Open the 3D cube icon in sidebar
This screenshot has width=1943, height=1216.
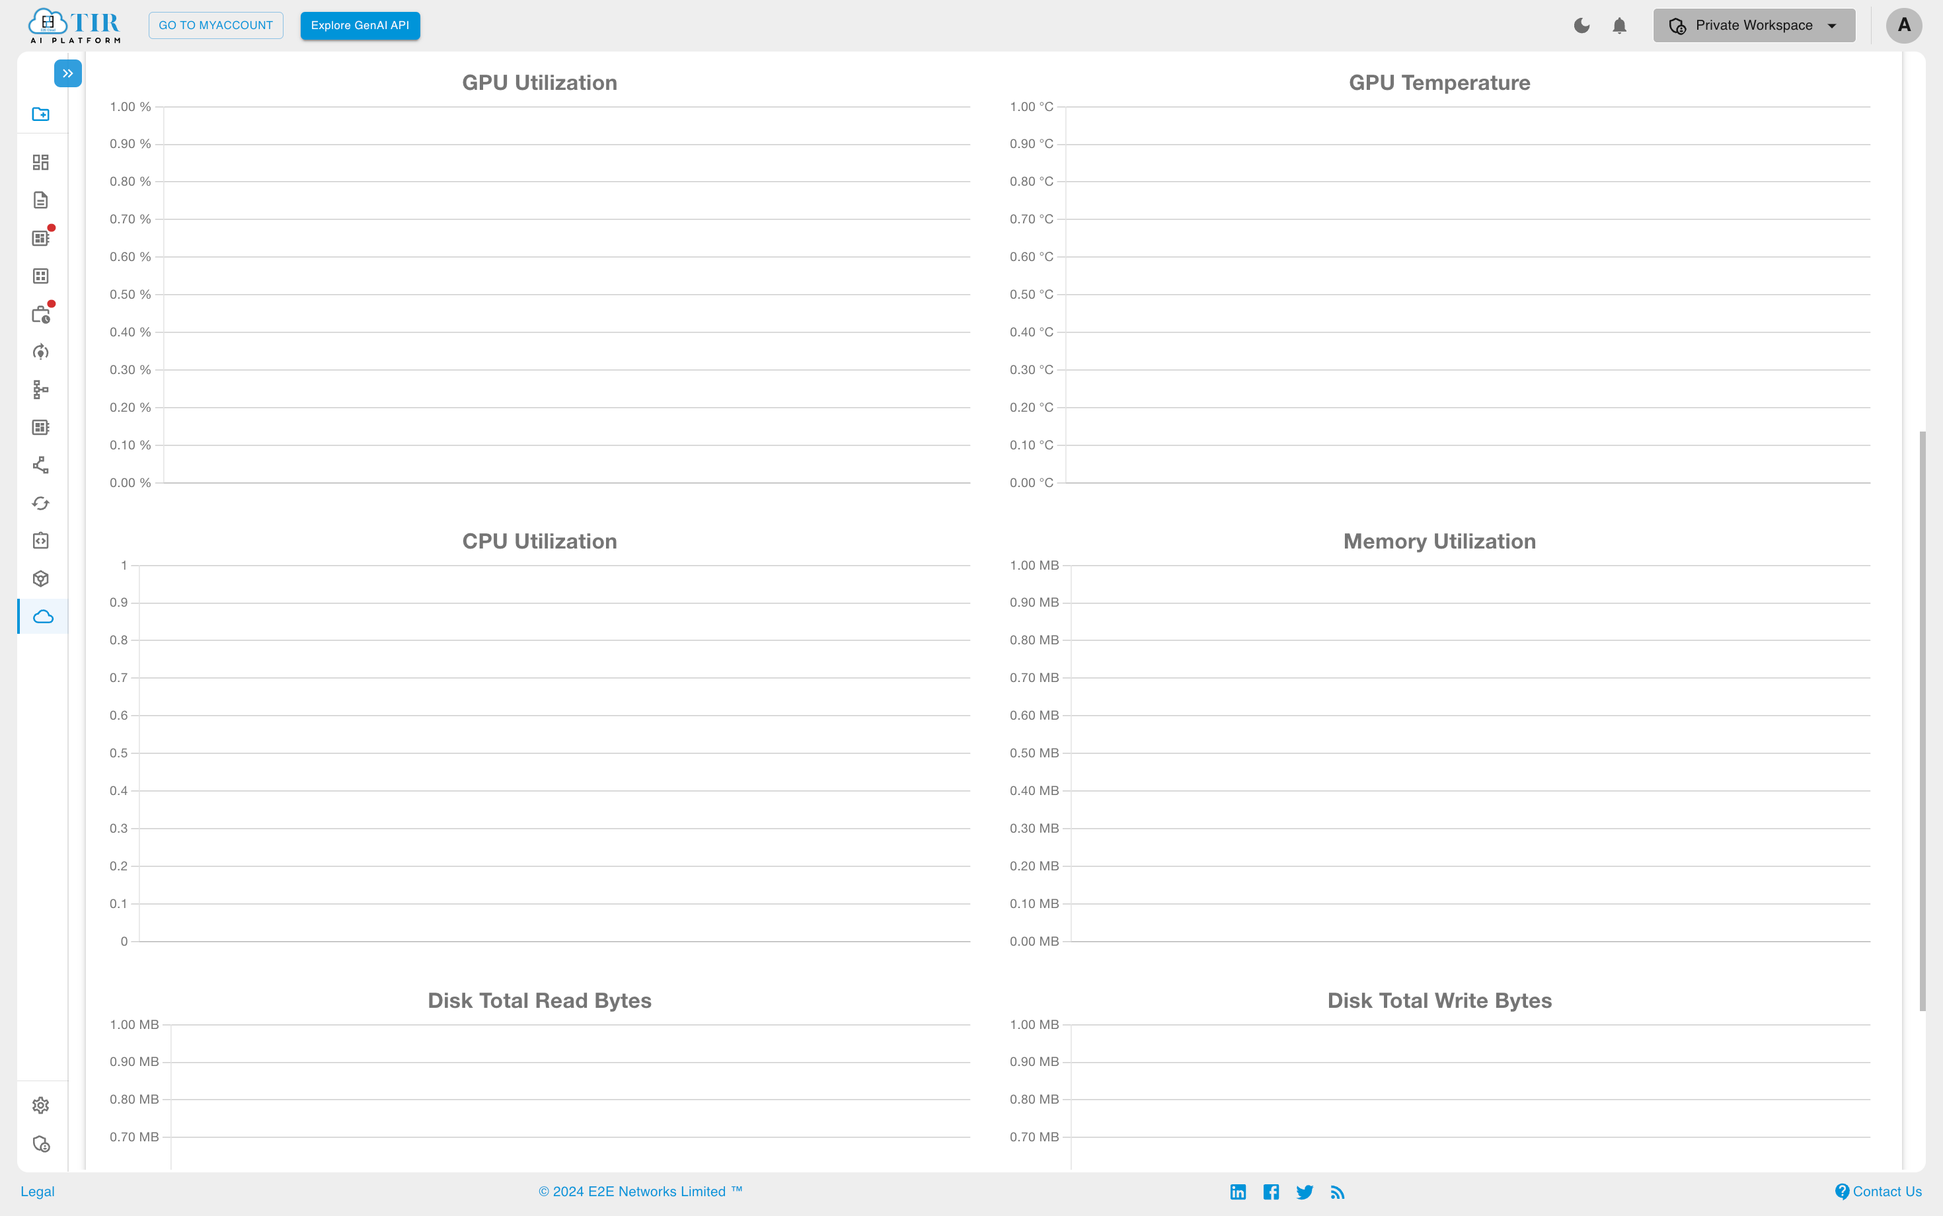41,579
